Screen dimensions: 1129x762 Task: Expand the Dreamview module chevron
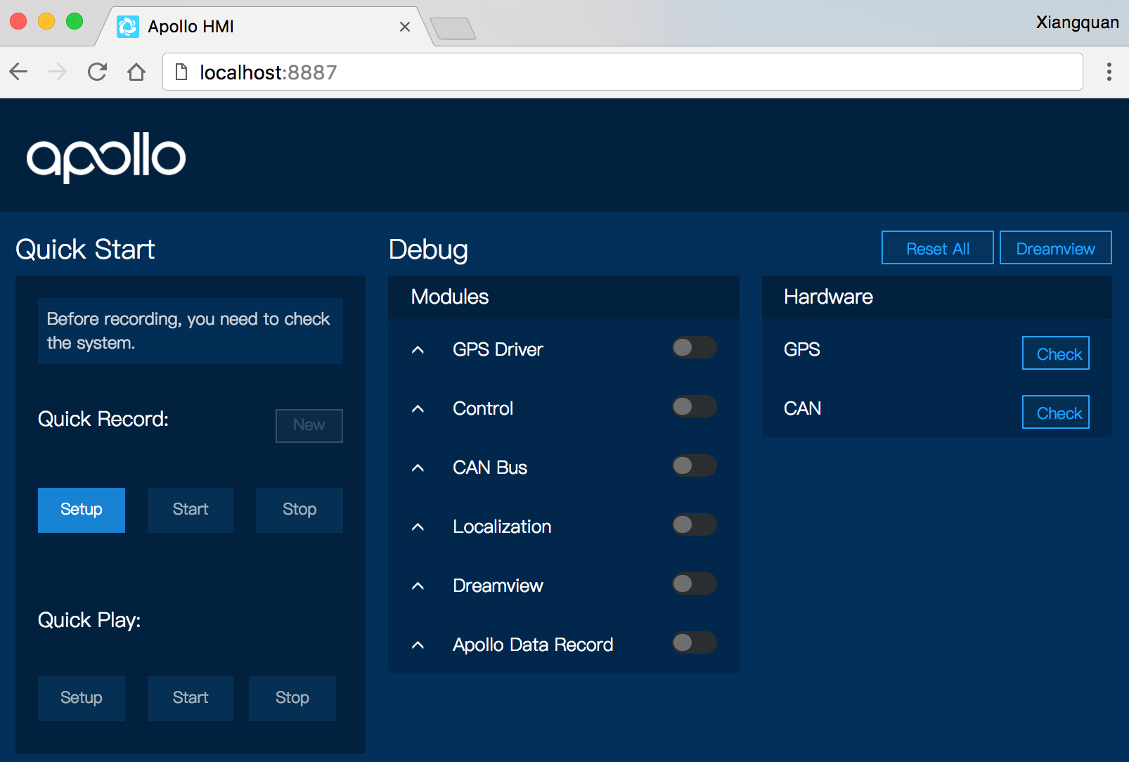click(418, 586)
